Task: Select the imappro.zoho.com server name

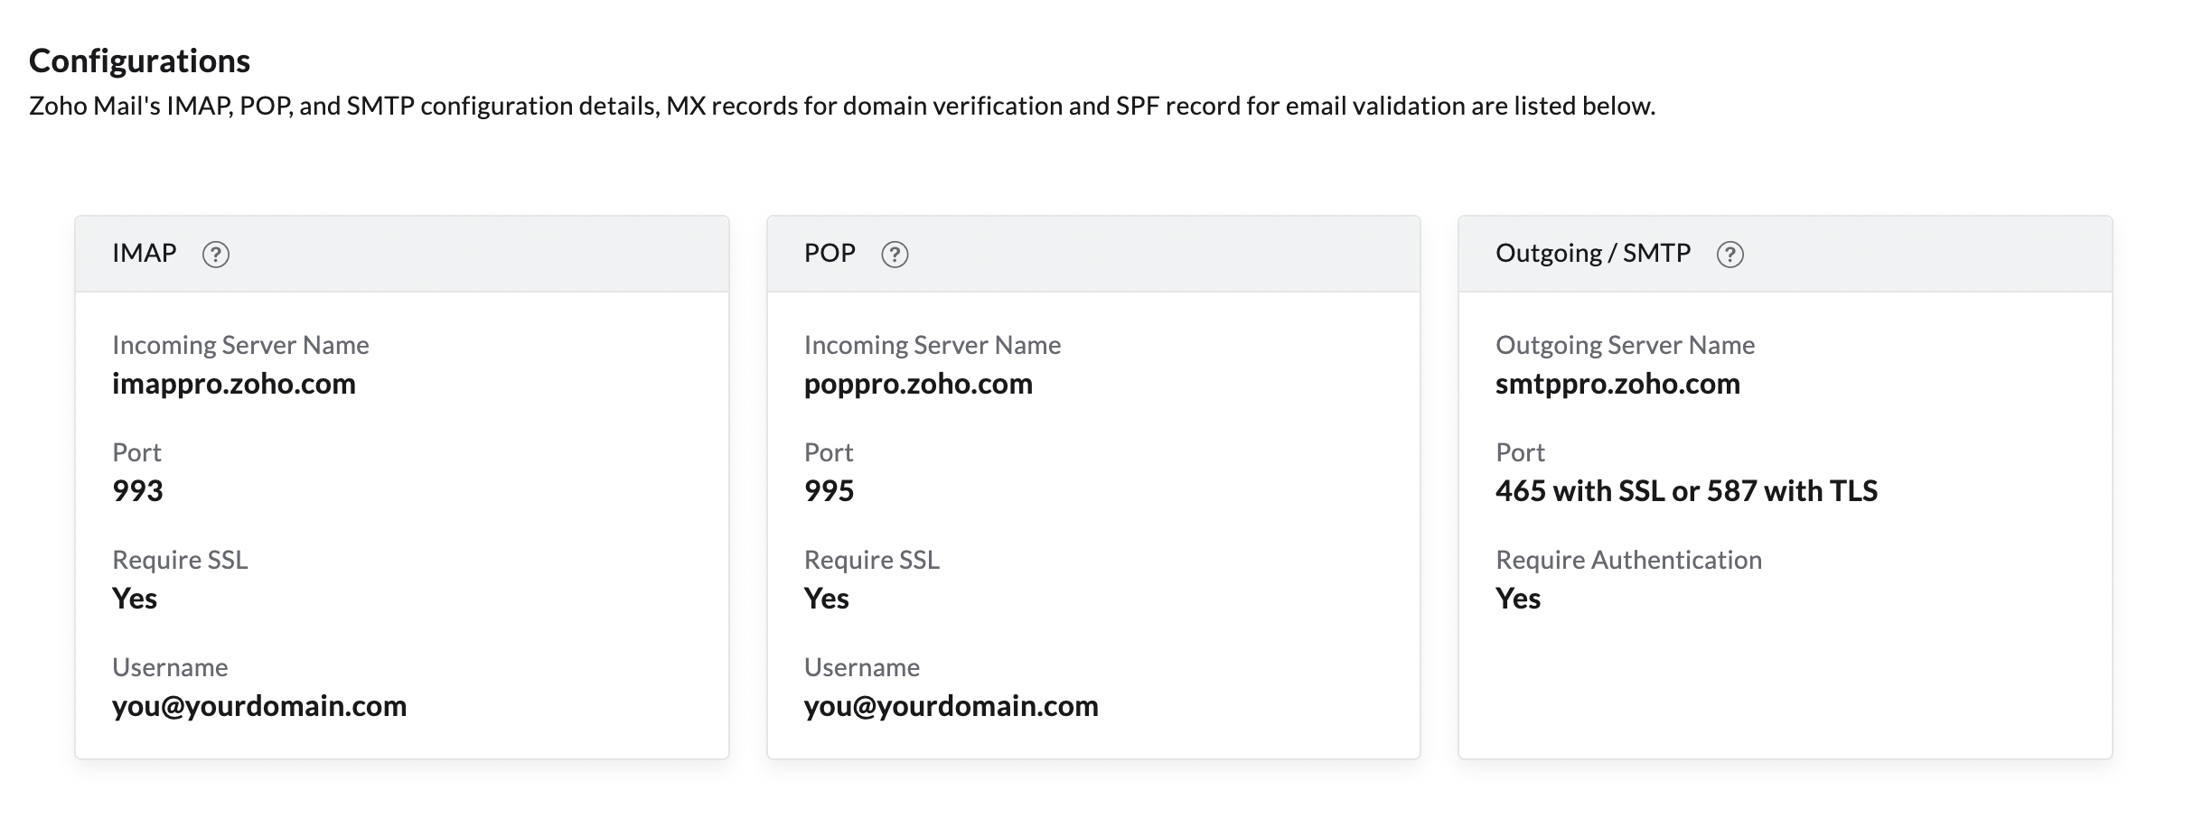Action: coord(234,384)
